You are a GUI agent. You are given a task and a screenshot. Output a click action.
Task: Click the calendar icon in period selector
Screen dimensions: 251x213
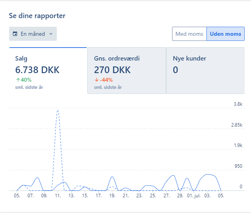tap(15, 34)
